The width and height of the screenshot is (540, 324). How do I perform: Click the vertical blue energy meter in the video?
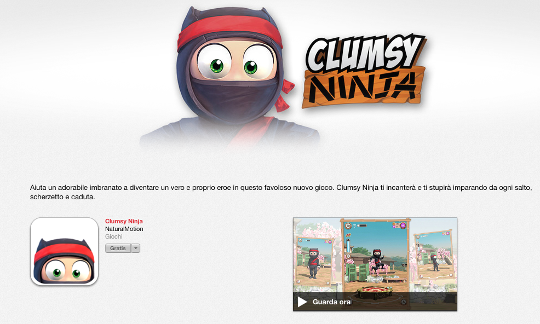pyautogui.click(x=348, y=246)
